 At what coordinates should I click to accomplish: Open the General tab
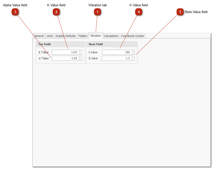(39, 36)
